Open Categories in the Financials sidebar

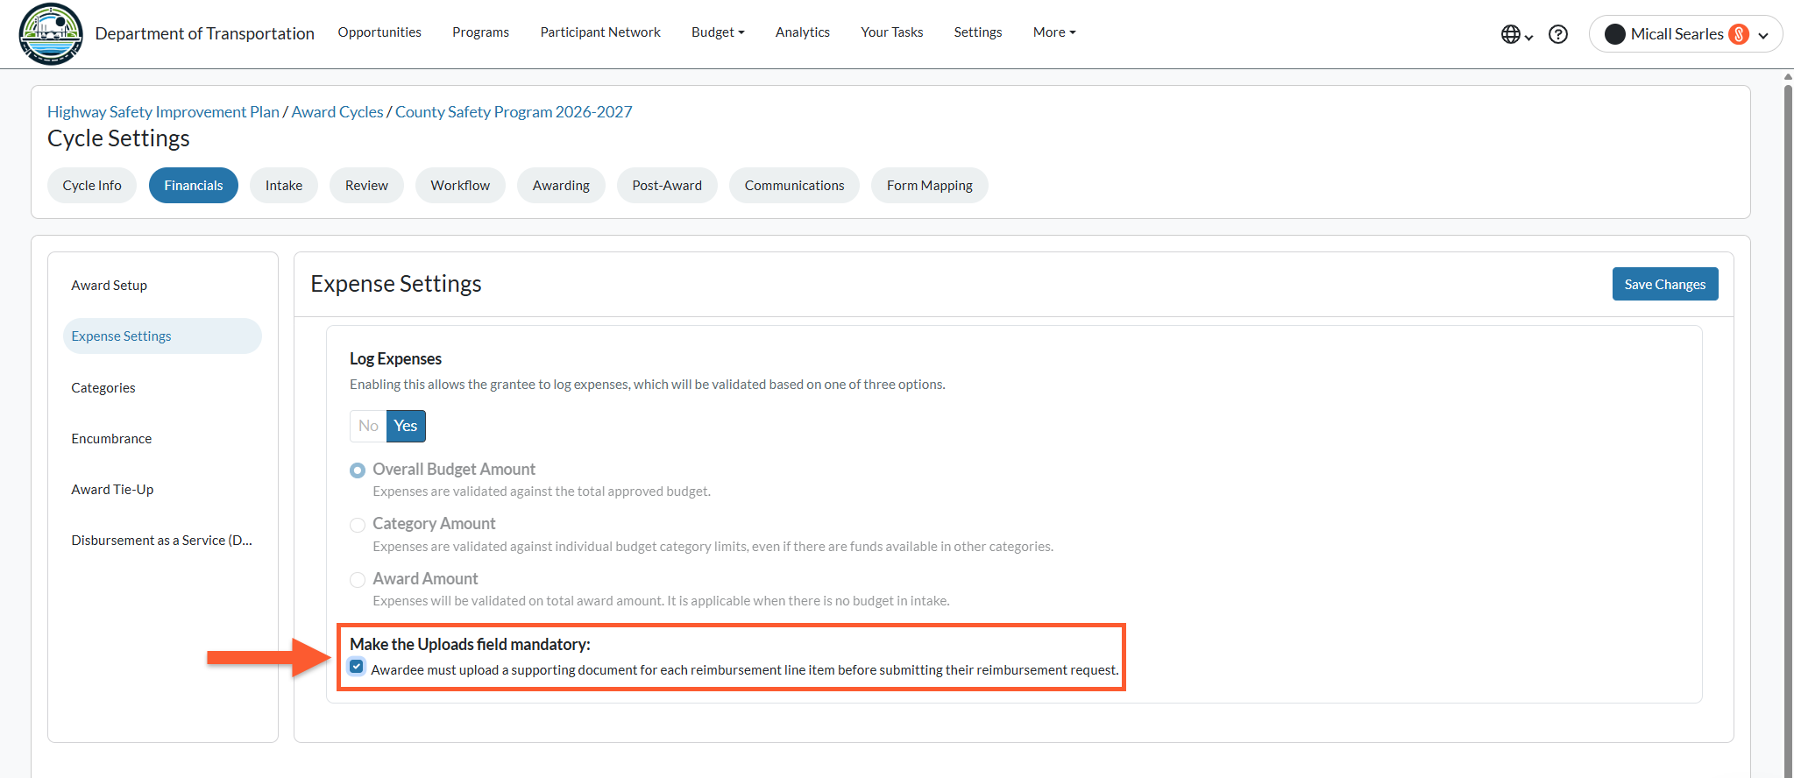click(x=103, y=388)
